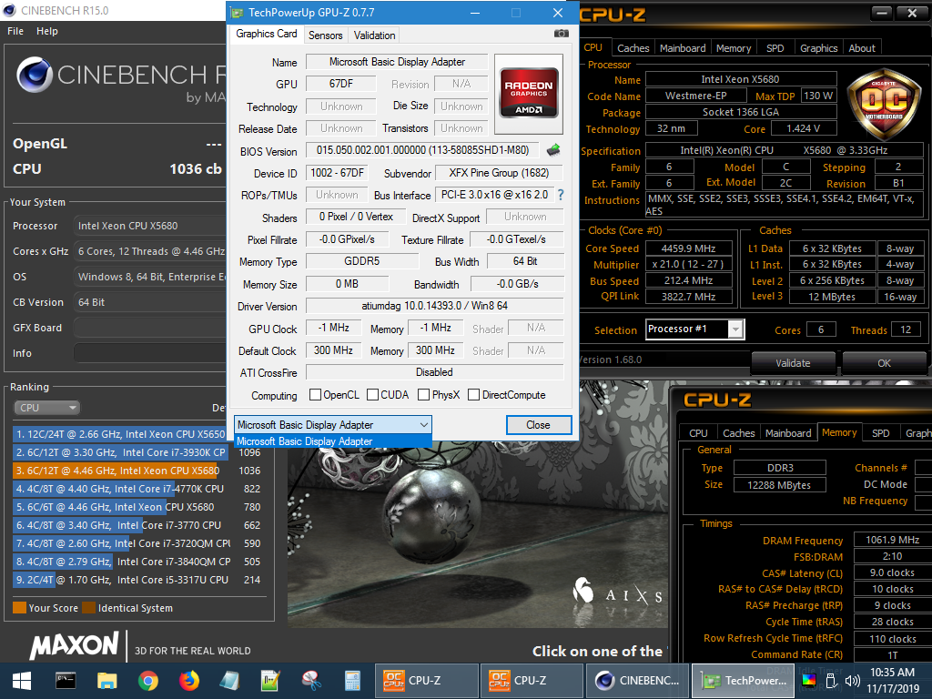Screen dimensions: 932x699
Task: Click the GPU-Z screenshot camera icon
Action: pyautogui.click(x=561, y=34)
